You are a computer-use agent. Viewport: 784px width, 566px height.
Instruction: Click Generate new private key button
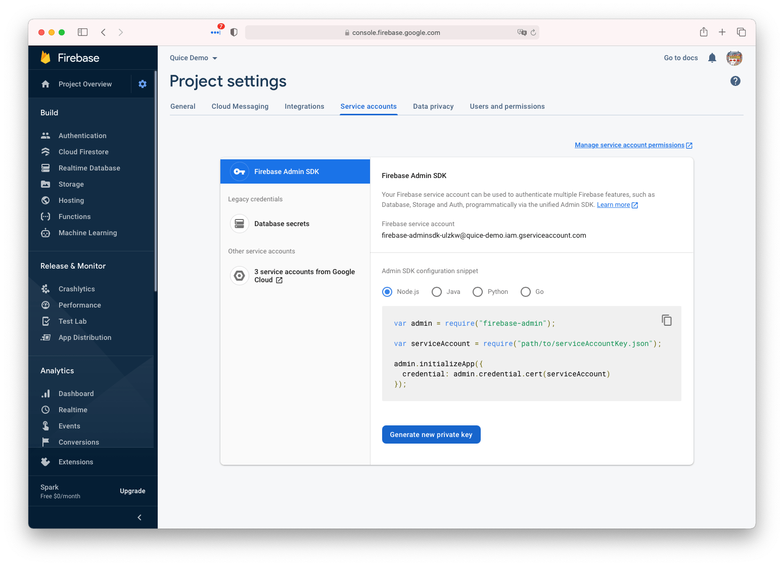(431, 434)
